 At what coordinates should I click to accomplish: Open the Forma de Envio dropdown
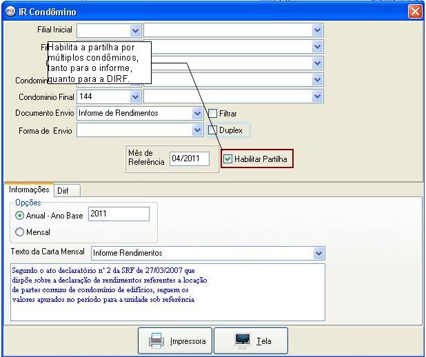(x=197, y=130)
